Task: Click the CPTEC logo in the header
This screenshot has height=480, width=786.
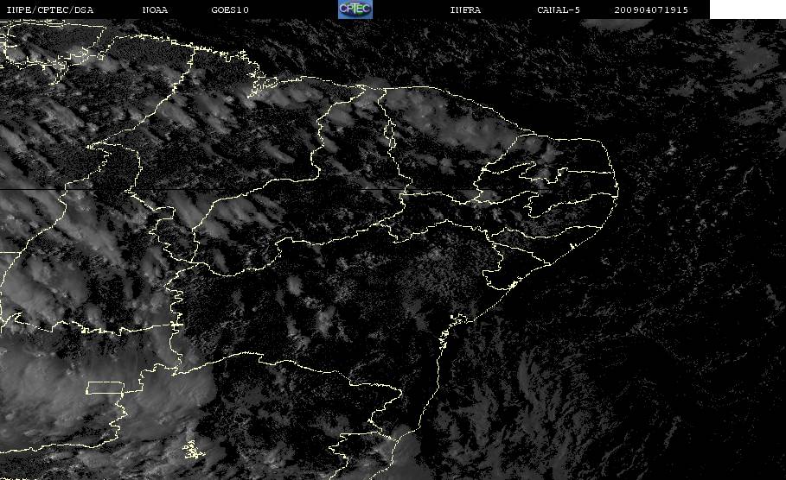Action: pyautogui.click(x=355, y=9)
